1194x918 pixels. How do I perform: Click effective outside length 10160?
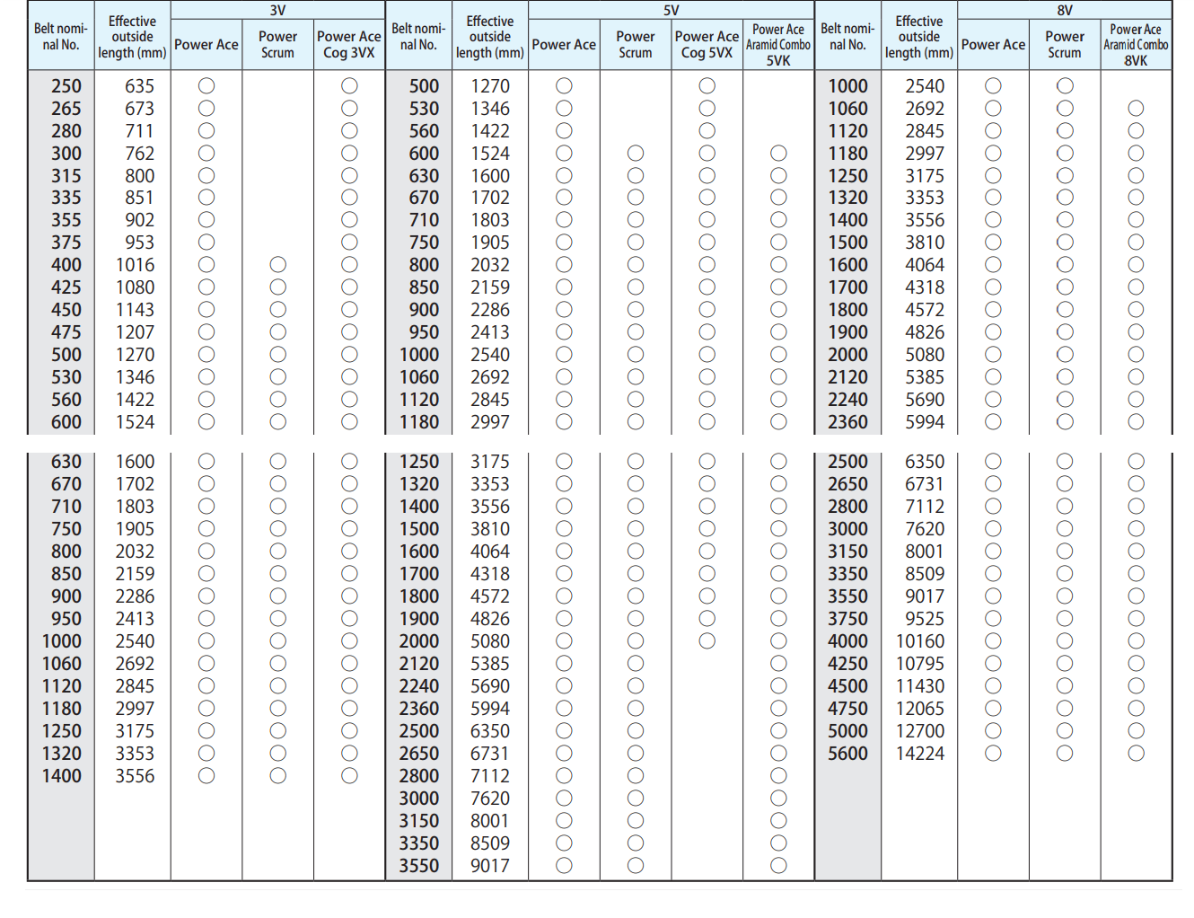920,641
